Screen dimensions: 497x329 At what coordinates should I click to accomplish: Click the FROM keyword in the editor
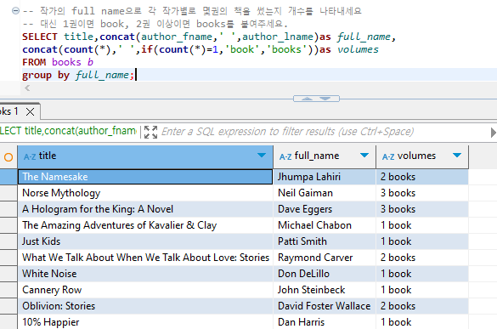pos(34,62)
